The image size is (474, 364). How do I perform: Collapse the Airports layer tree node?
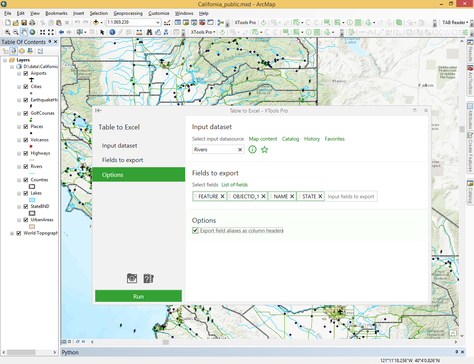pyautogui.click(x=19, y=74)
